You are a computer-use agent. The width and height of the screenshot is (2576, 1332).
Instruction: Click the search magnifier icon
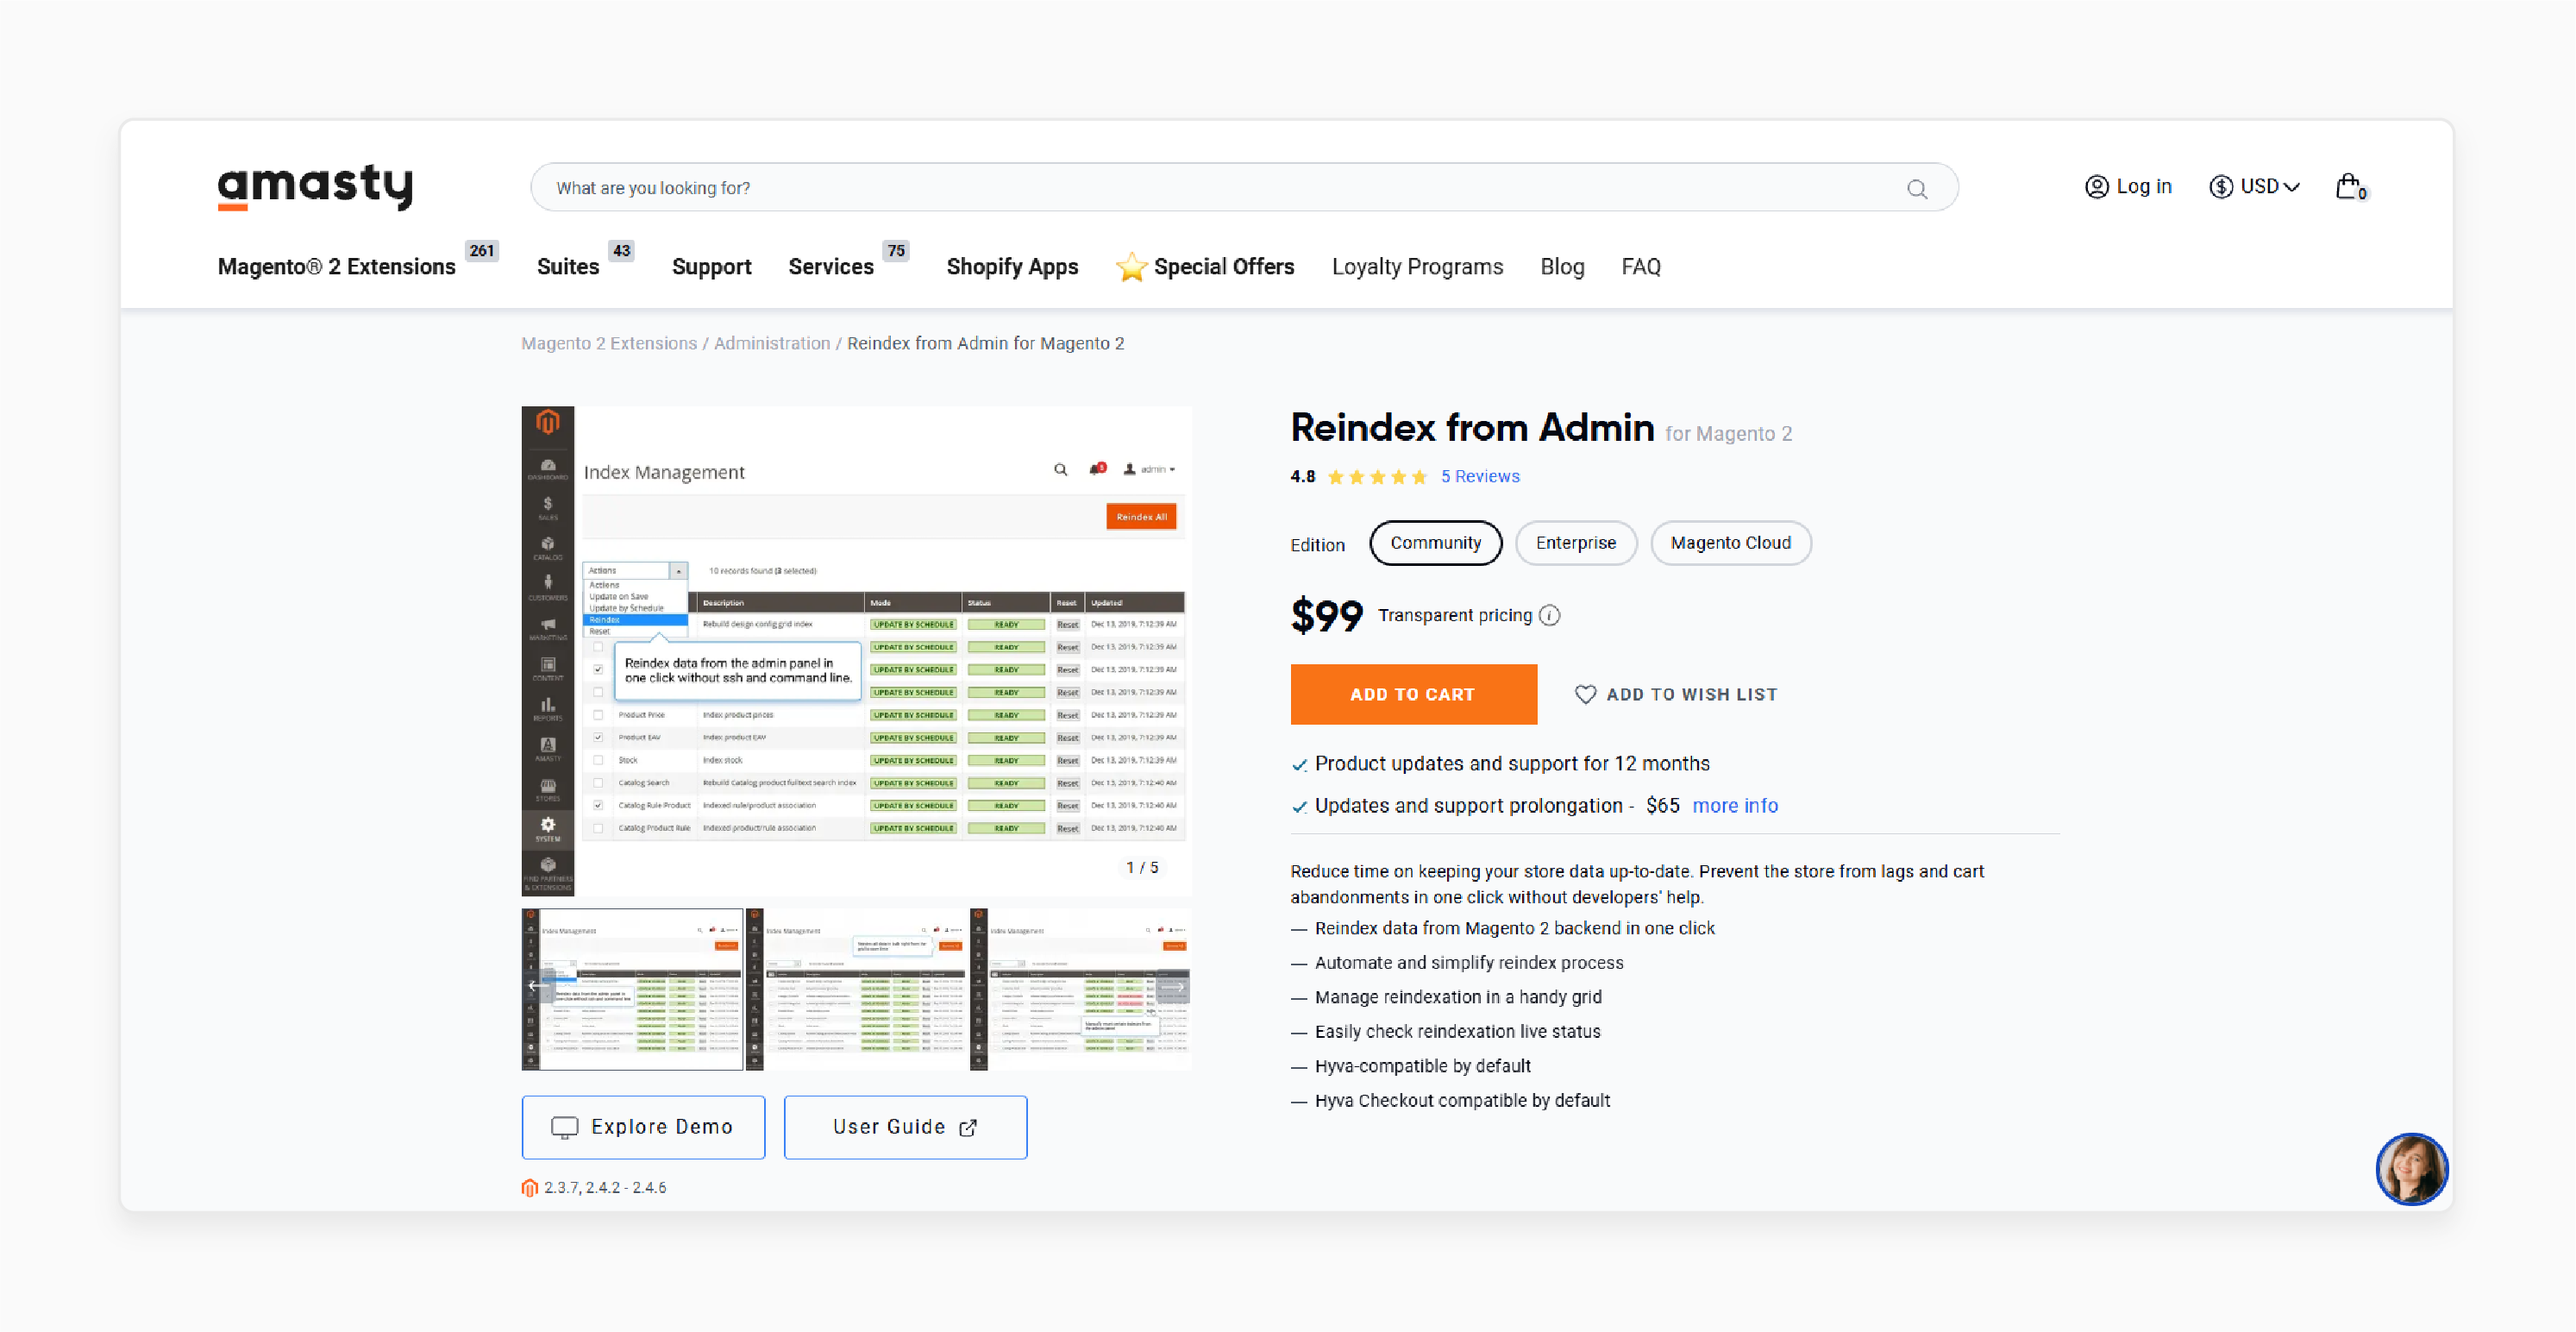pos(1918,188)
